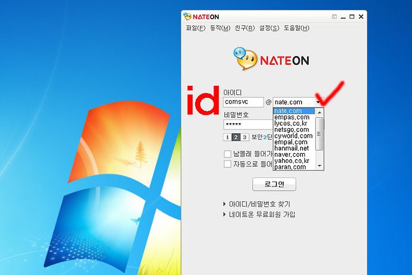Select empas.com from the domain list
The image size is (412, 275).
(294, 117)
